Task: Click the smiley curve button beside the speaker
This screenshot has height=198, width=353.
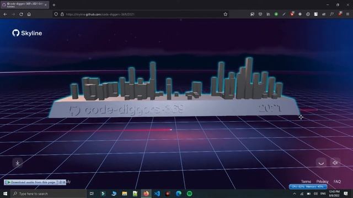Action: [x=321, y=163]
